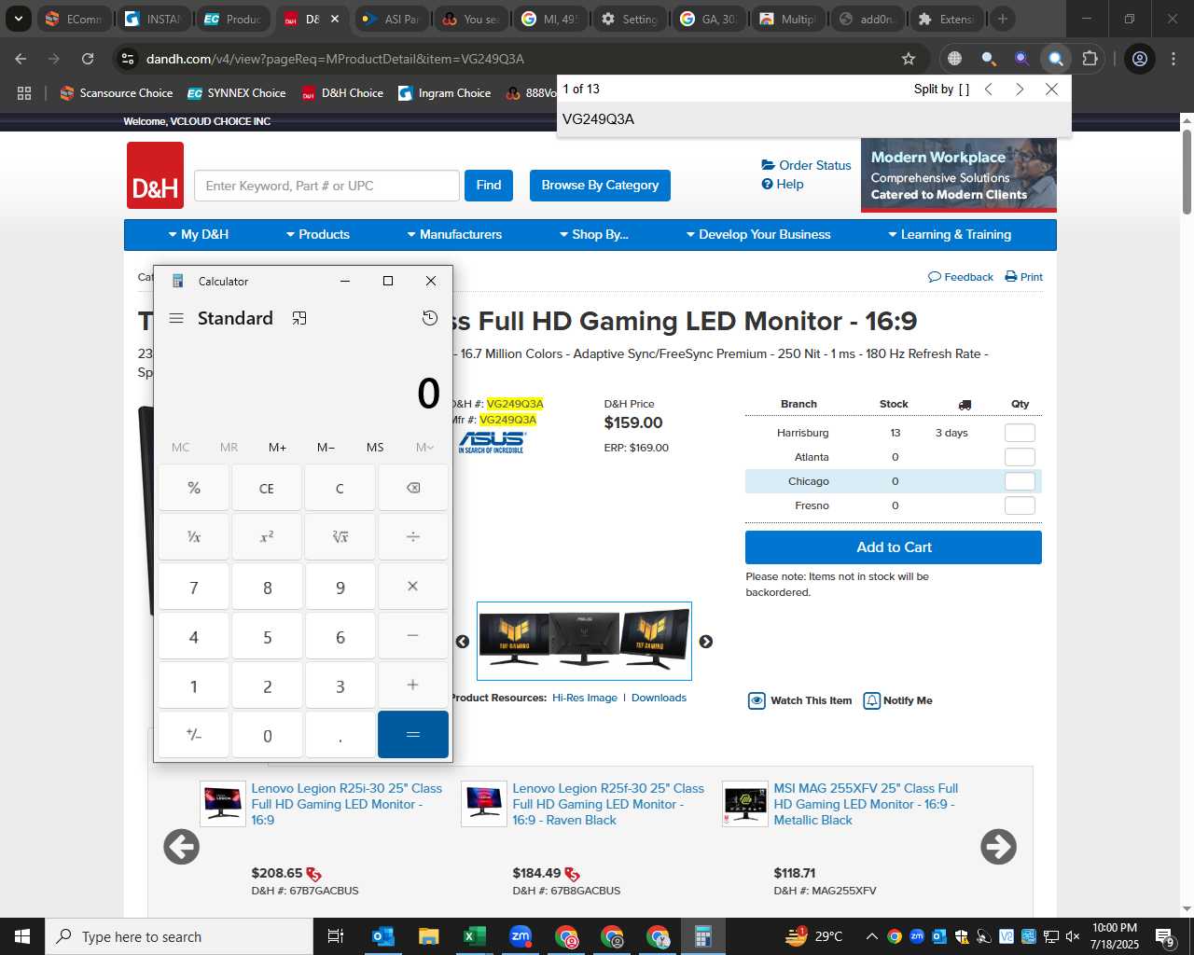
Task: Click the Harrisburg quantity input box
Action: click(1020, 433)
